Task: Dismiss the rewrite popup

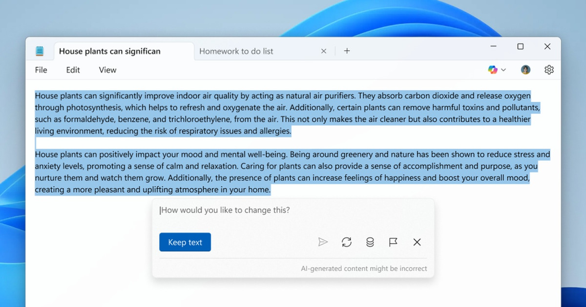Action: 417,242
